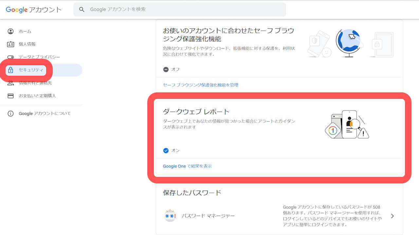
Task: Click the blue checkmark next to オン
Action: tap(166, 150)
